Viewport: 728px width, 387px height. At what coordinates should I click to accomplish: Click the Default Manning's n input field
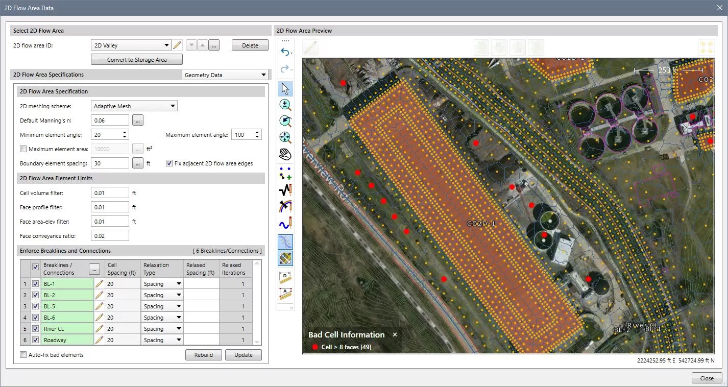pyautogui.click(x=110, y=120)
